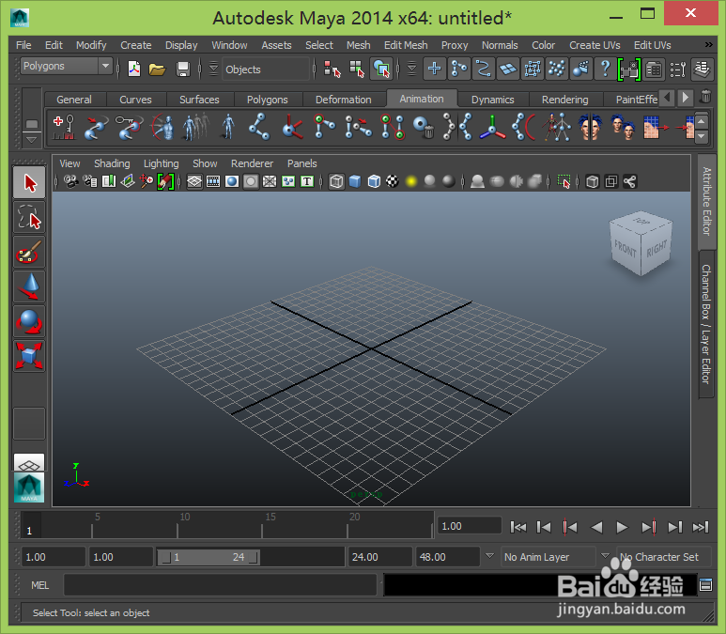This screenshot has height=634, width=726.
Task: Click the Set Key shelf icon
Action: tap(64, 127)
